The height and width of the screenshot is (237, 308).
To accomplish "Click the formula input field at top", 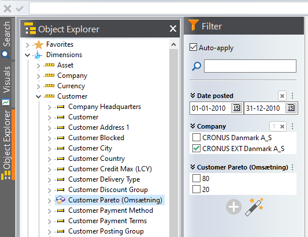I will pos(169,8).
